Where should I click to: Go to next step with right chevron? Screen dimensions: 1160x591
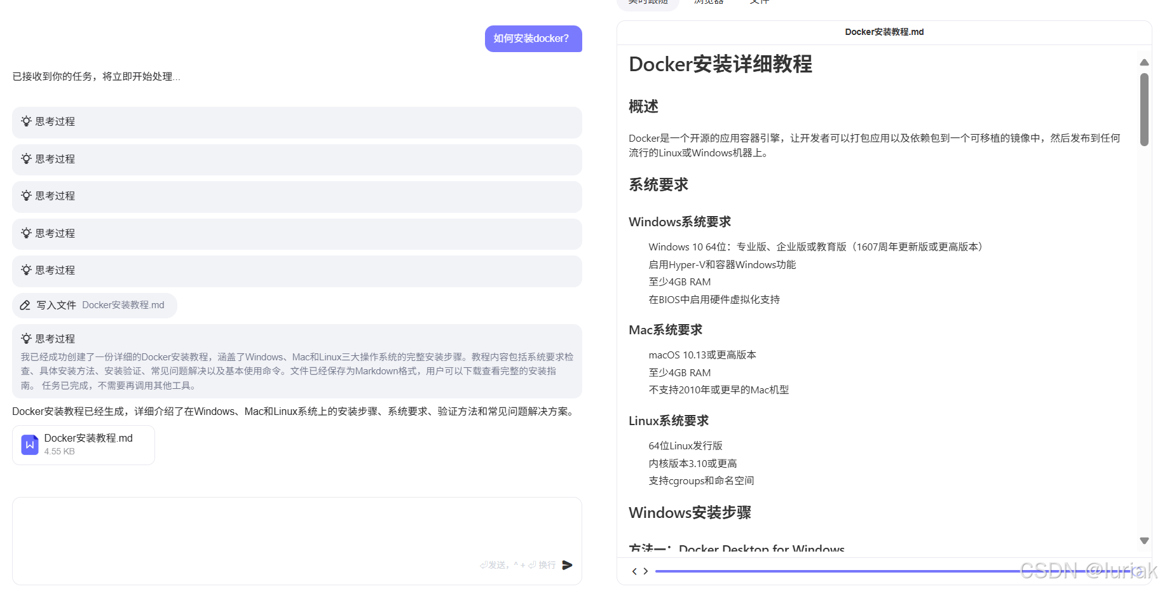[x=646, y=571]
